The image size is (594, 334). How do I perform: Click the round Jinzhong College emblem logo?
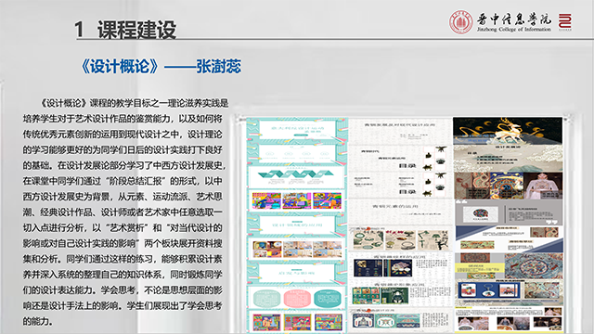(460, 21)
